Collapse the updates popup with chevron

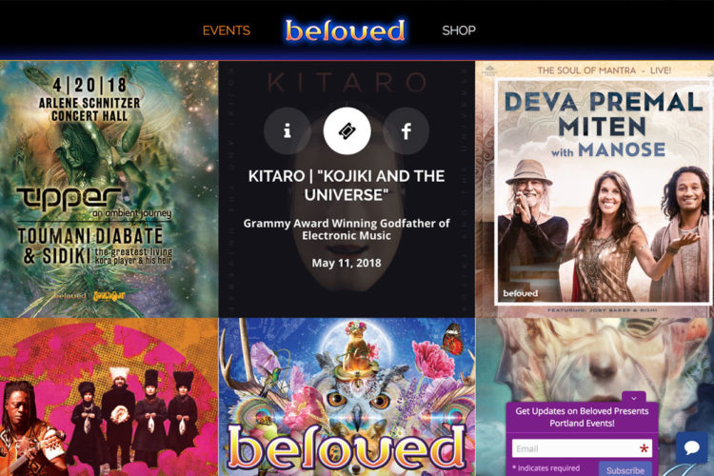coord(633,398)
